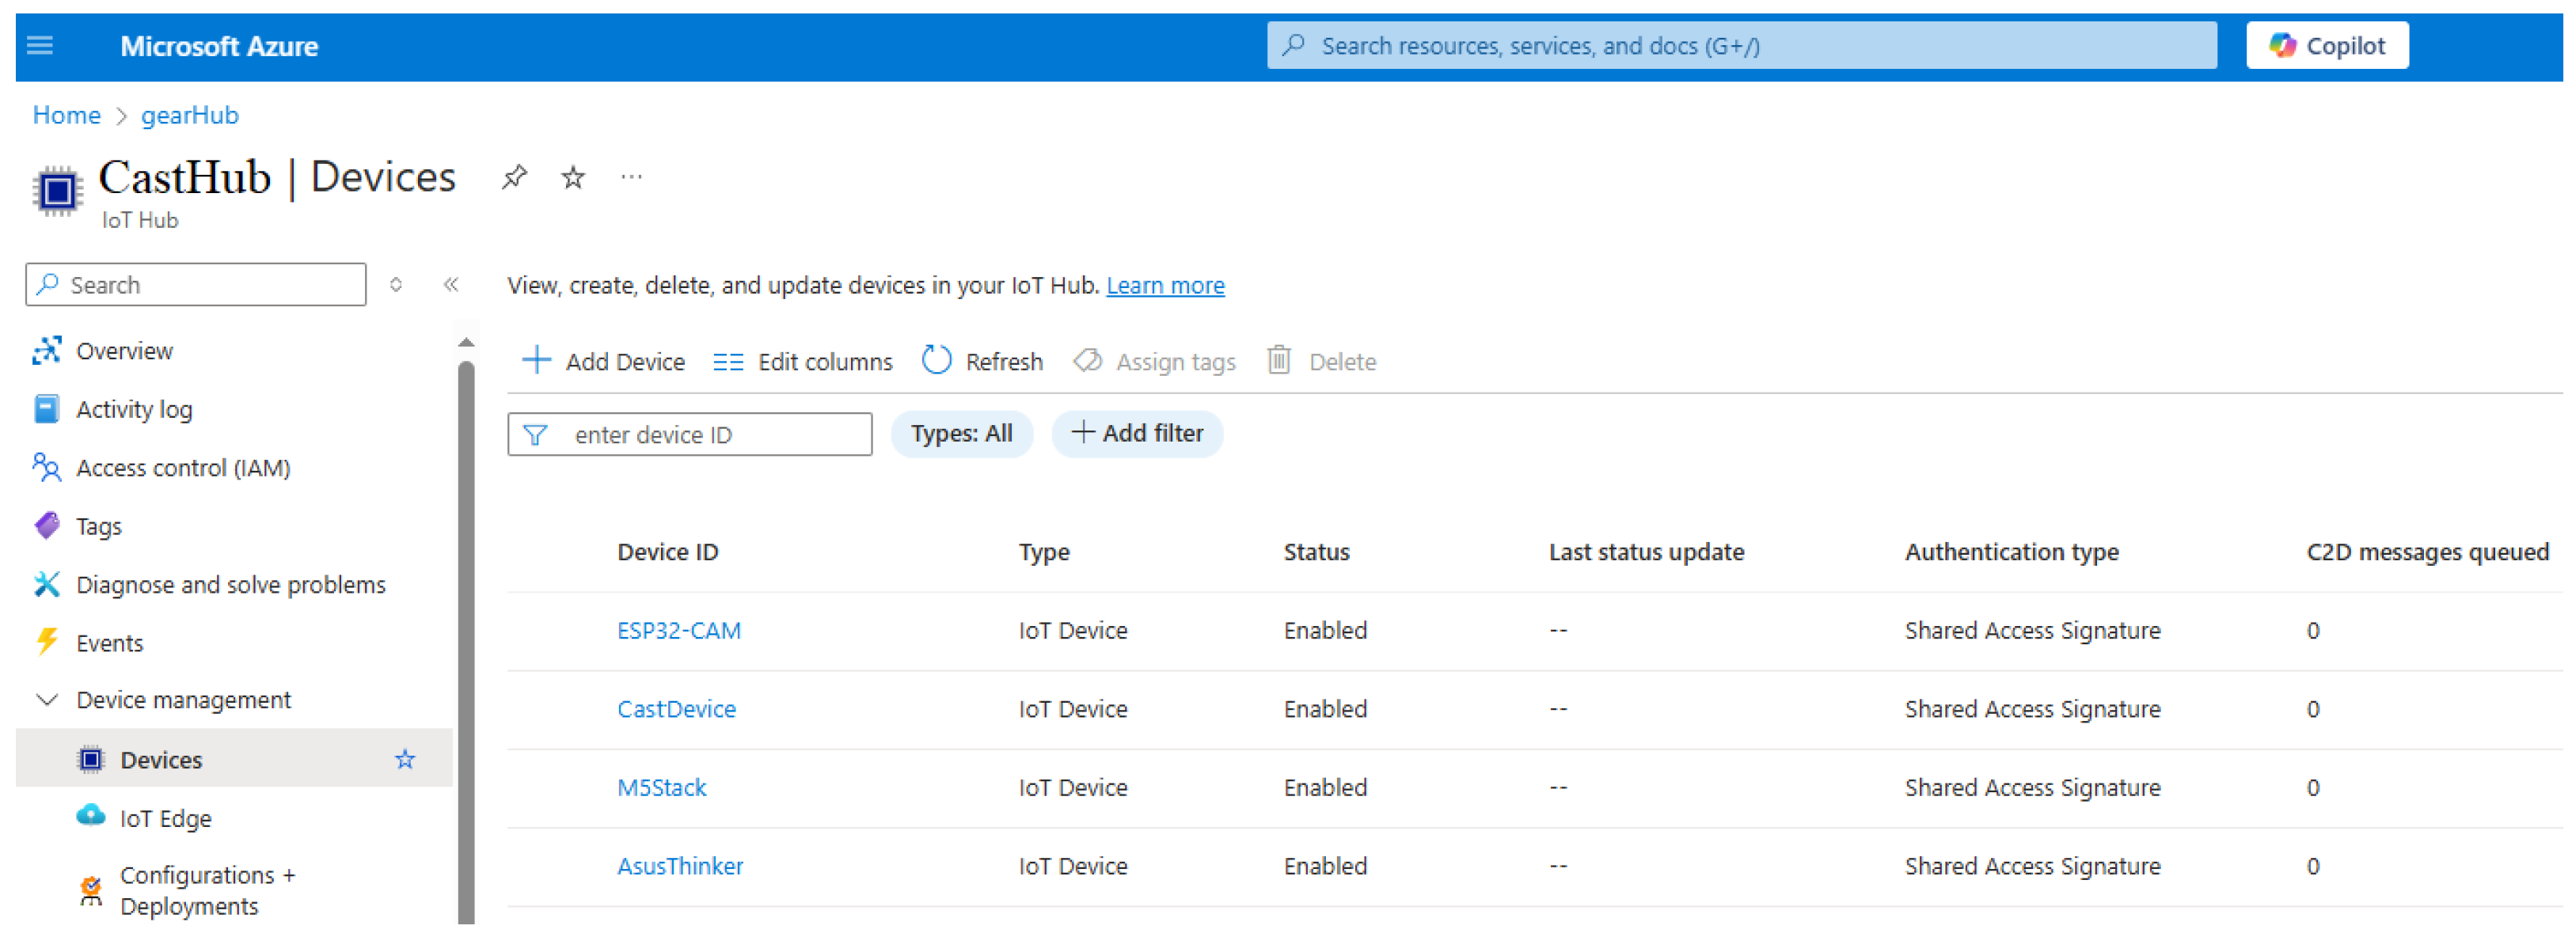
Task: Pin CastHub Devices page to dashboard
Action: [x=514, y=177]
